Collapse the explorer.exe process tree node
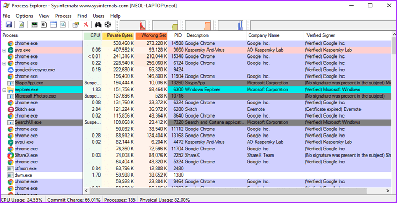The height and width of the screenshot is (203, 397). click(4, 90)
